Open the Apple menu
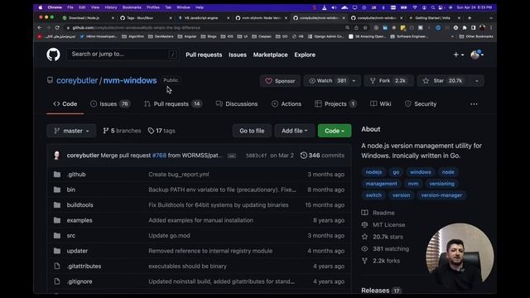The image size is (530, 298). click(41, 7)
